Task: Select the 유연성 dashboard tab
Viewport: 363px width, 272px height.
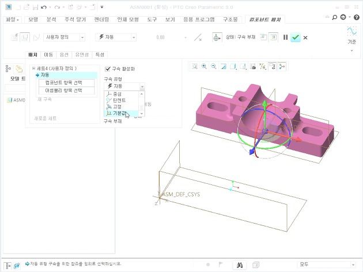Action: pos(82,55)
